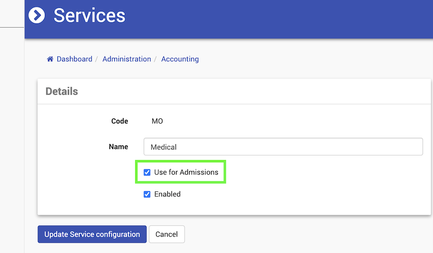433x253 pixels.
Task: Click the MO code value
Action: click(157, 121)
